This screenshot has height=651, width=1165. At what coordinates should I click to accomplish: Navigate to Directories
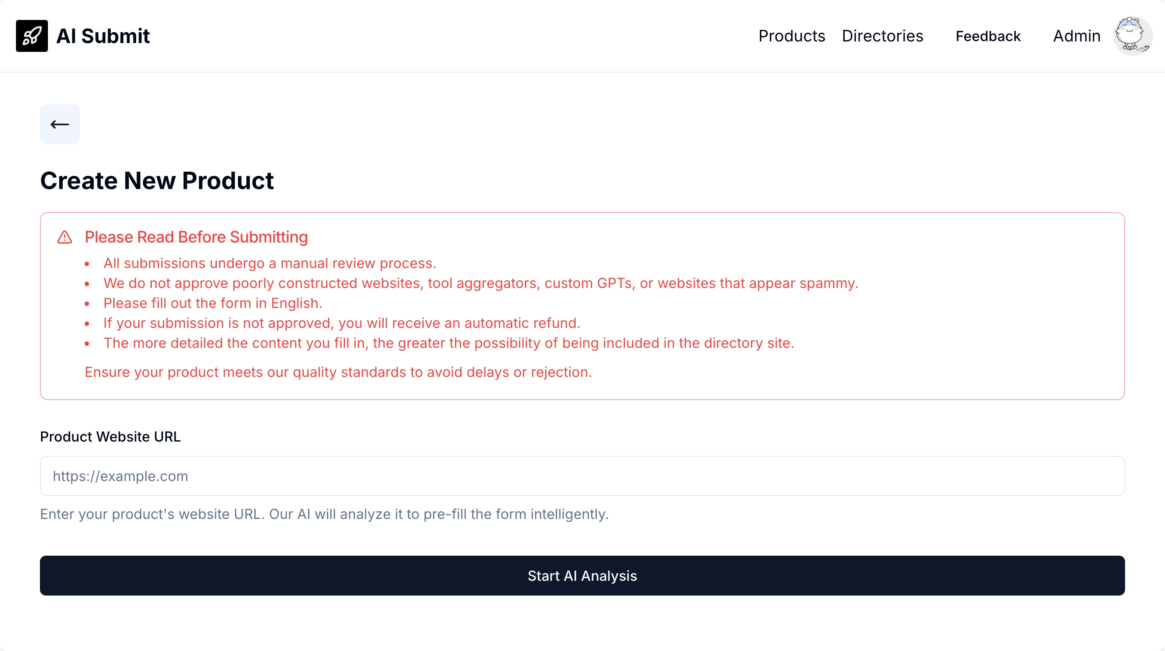[x=882, y=36]
